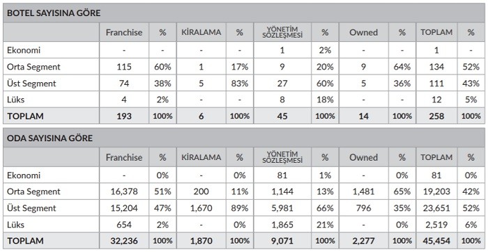Click the Üst Segment label in bottom table
Image resolution: width=488 pixels, height=252 pixels.
pyautogui.click(x=31, y=208)
